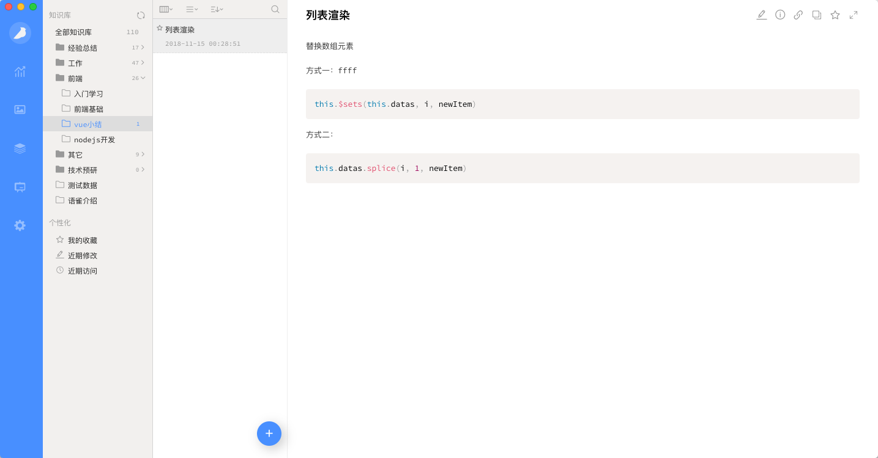Open 我的收藏 under 个性化
This screenshot has height=458, width=878.
coord(81,240)
